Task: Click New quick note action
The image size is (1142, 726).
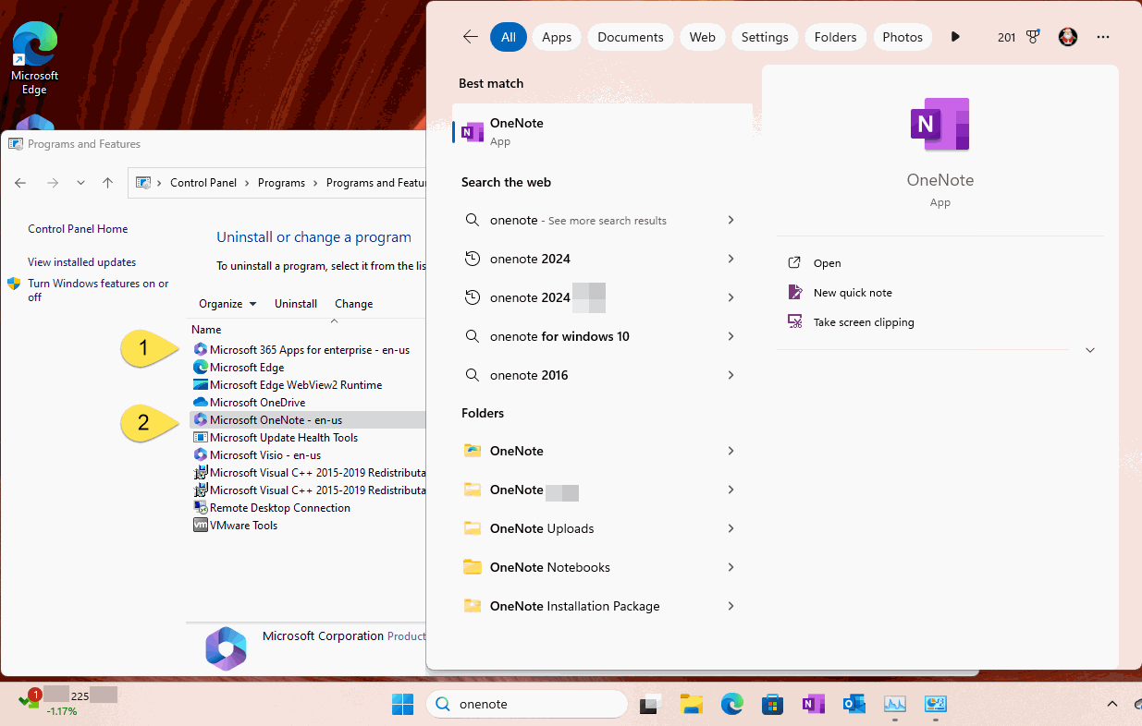Action: (853, 293)
